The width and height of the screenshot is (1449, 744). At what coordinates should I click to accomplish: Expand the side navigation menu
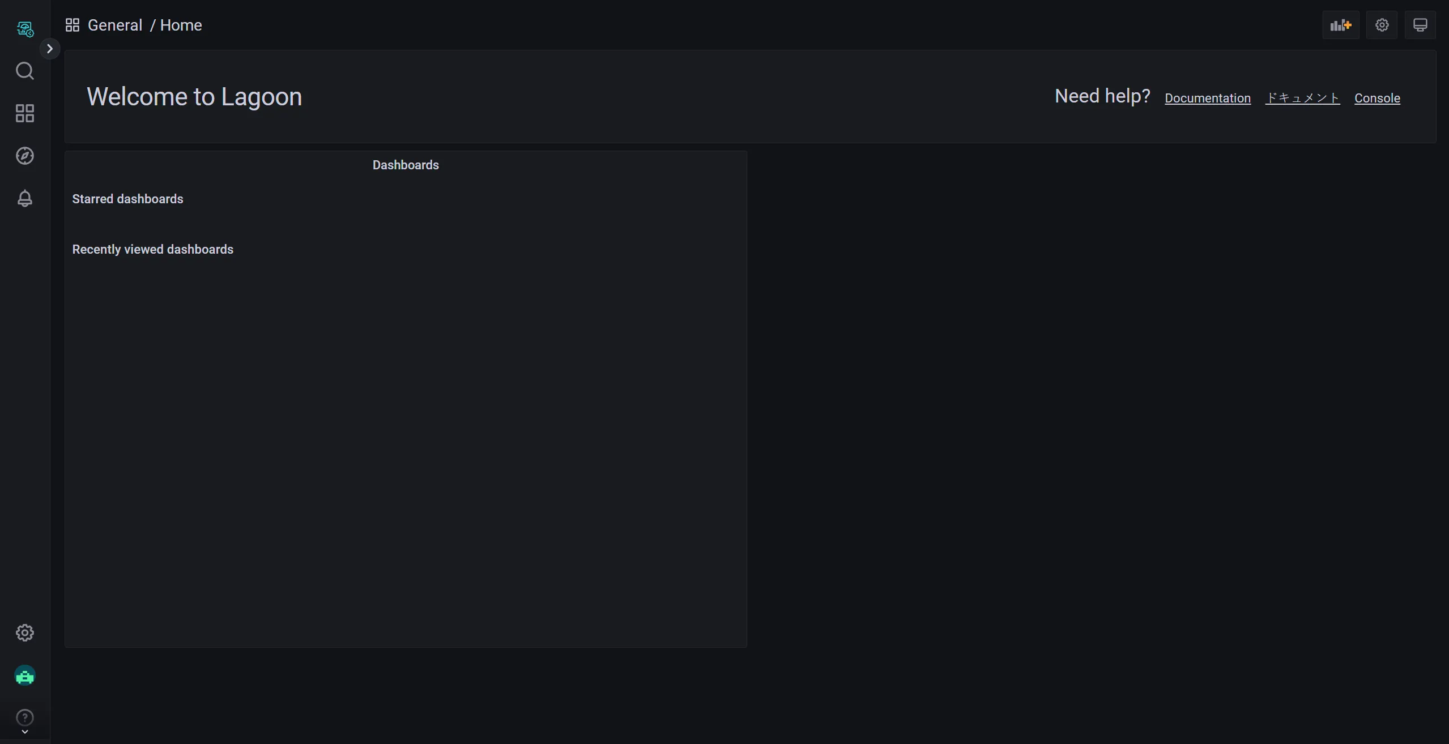pyautogui.click(x=50, y=49)
